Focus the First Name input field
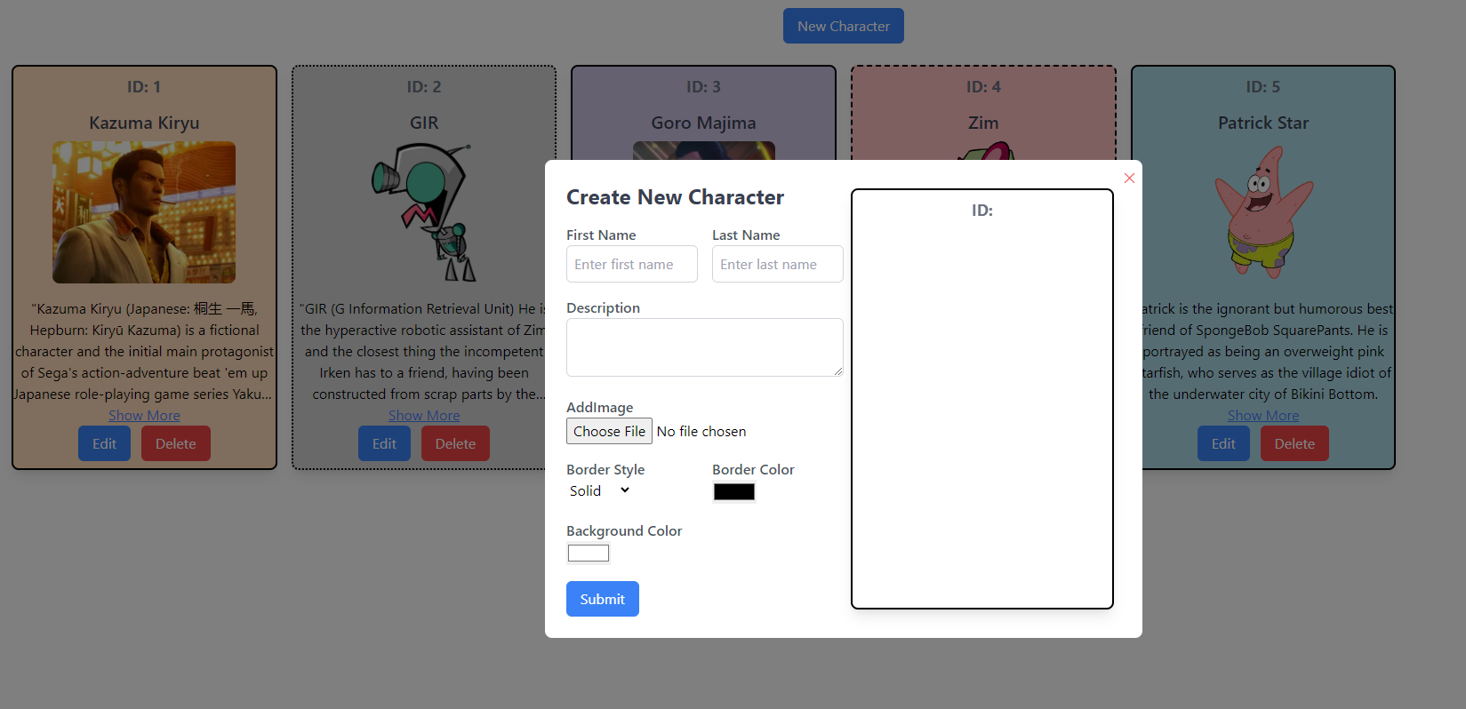 click(631, 264)
